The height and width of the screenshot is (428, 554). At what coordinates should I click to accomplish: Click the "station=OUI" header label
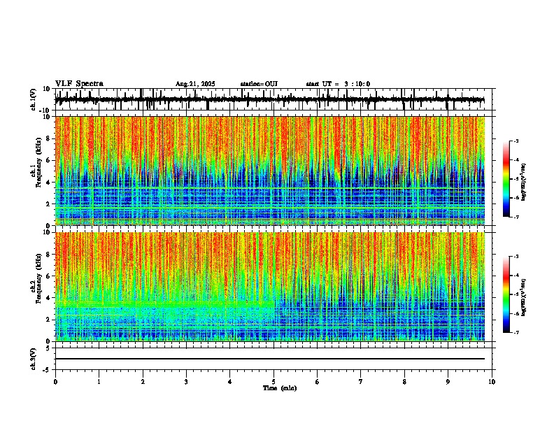(x=259, y=84)
